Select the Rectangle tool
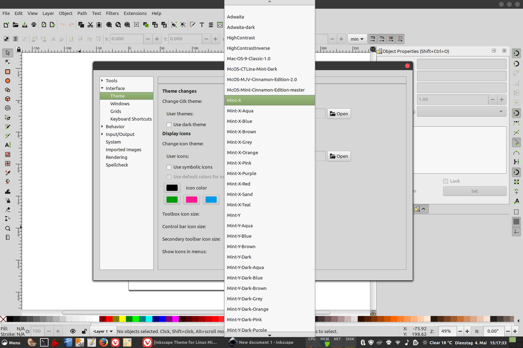This screenshot has height=348, width=523. point(7,72)
